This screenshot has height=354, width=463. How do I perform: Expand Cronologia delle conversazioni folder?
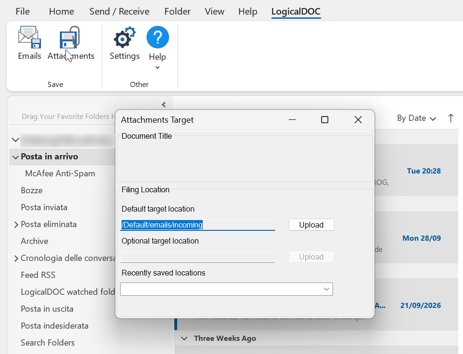coord(16,259)
